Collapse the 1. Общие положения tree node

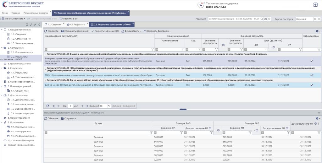tap(2, 30)
